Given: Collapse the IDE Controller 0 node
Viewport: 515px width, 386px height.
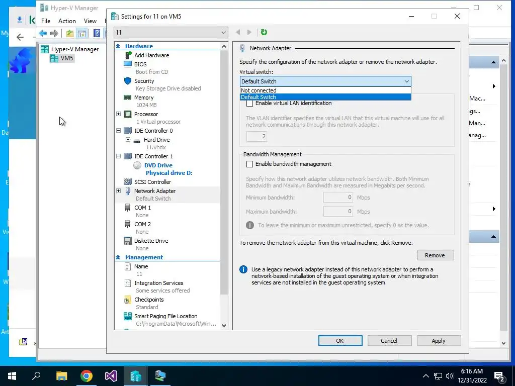Looking at the screenshot, I should coord(118,131).
